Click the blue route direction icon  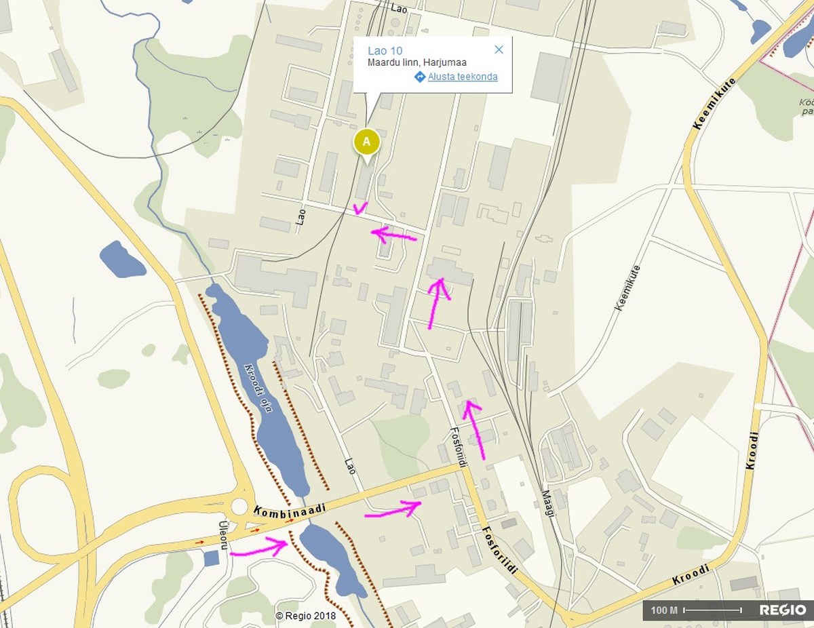click(419, 77)
